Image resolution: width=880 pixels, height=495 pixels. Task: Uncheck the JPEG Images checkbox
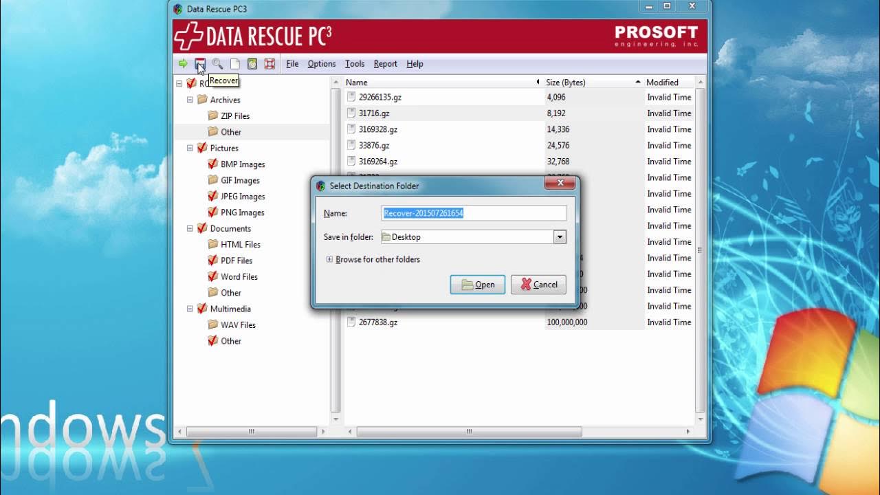click(x=213, y=196)
